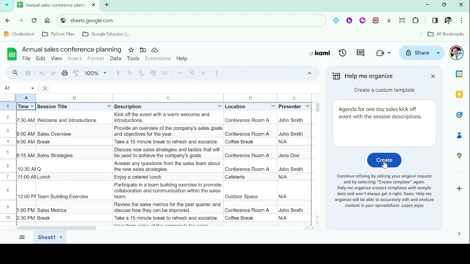Open the Data menu
This screenshot has width=470, height=264.
(x=116, y=59)
